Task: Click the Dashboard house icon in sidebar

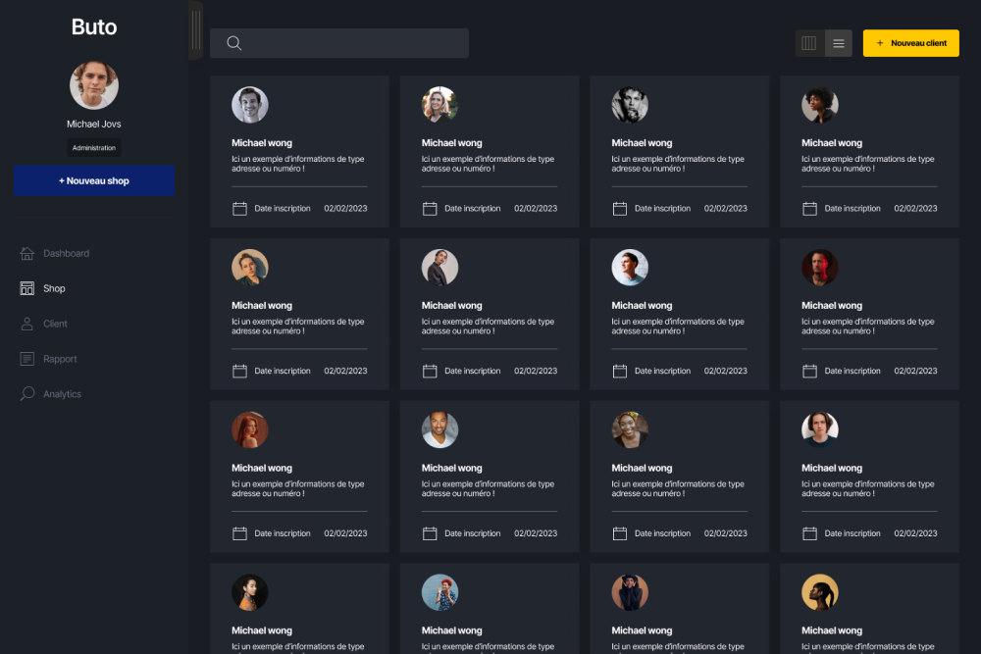Action: (26, 254)
